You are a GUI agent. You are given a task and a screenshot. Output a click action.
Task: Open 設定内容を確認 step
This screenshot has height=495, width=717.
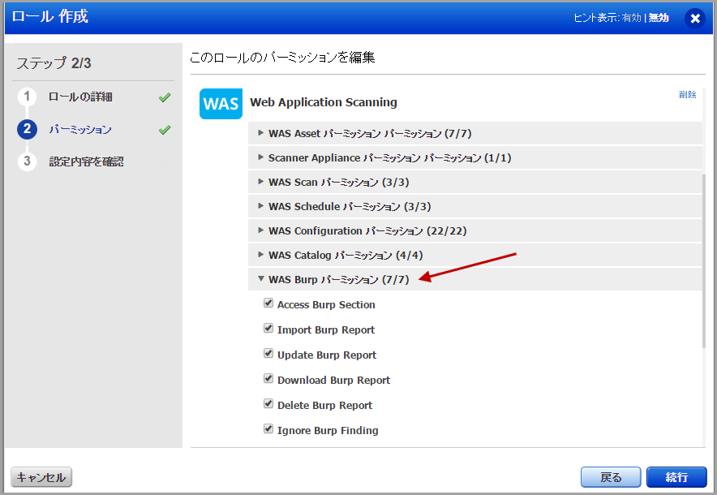coord(86,161)
